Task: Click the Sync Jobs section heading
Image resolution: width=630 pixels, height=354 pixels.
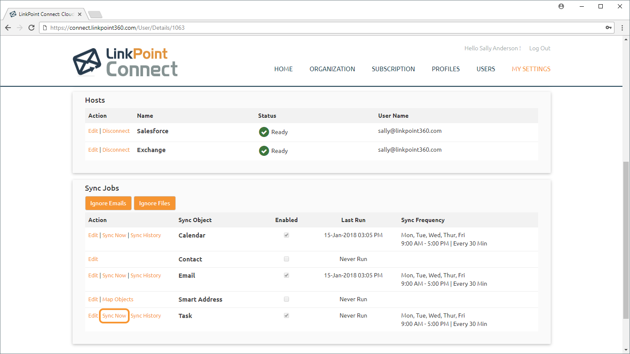Action: pos(102,188)
